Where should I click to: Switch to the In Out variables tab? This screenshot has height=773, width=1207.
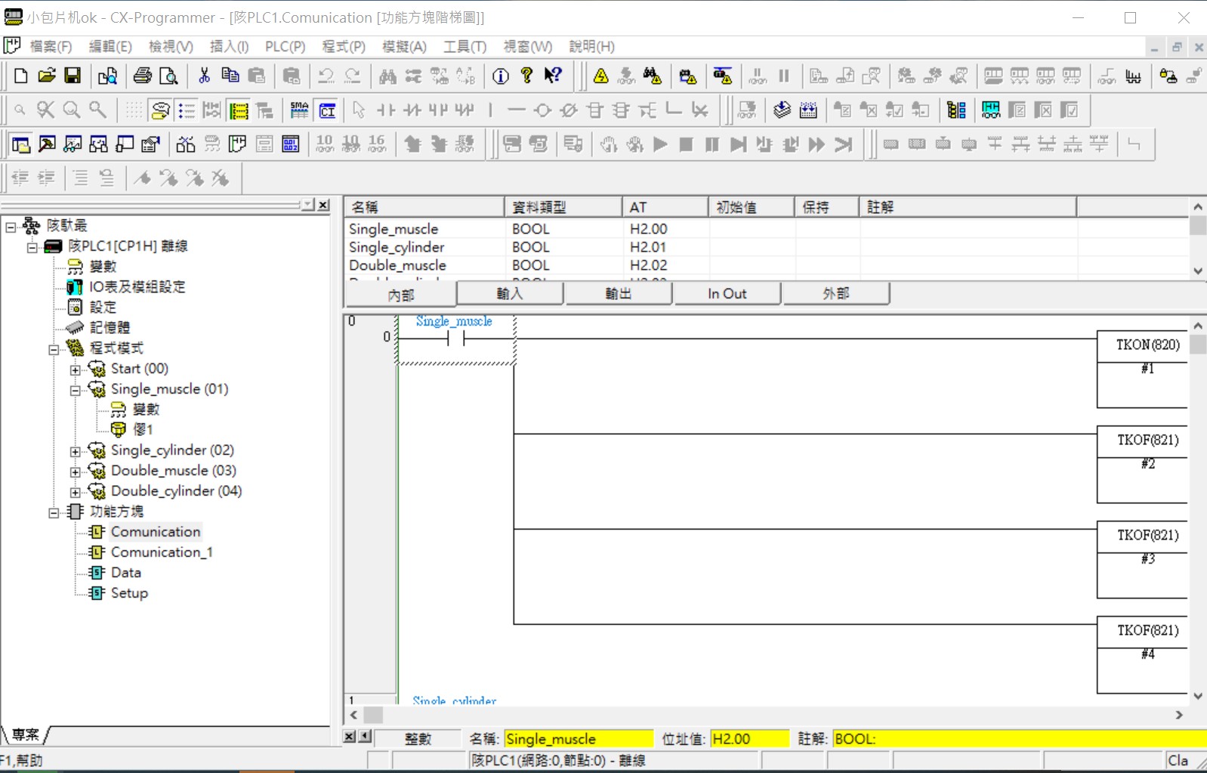point(727,294)
